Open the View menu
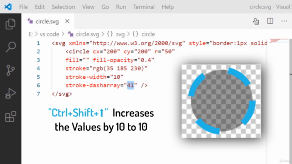292x164 pixels. click(x=88, y=7)
